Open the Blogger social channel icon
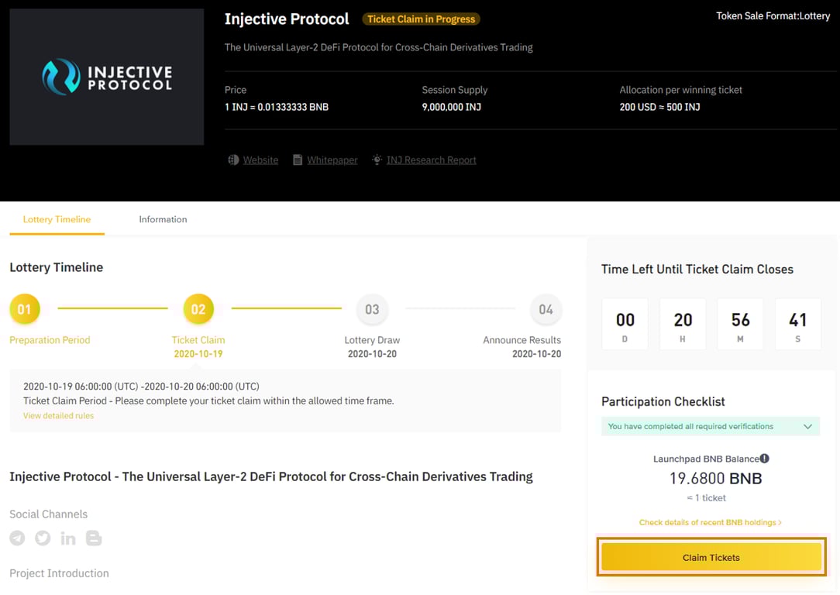 [x=94, y=538]
